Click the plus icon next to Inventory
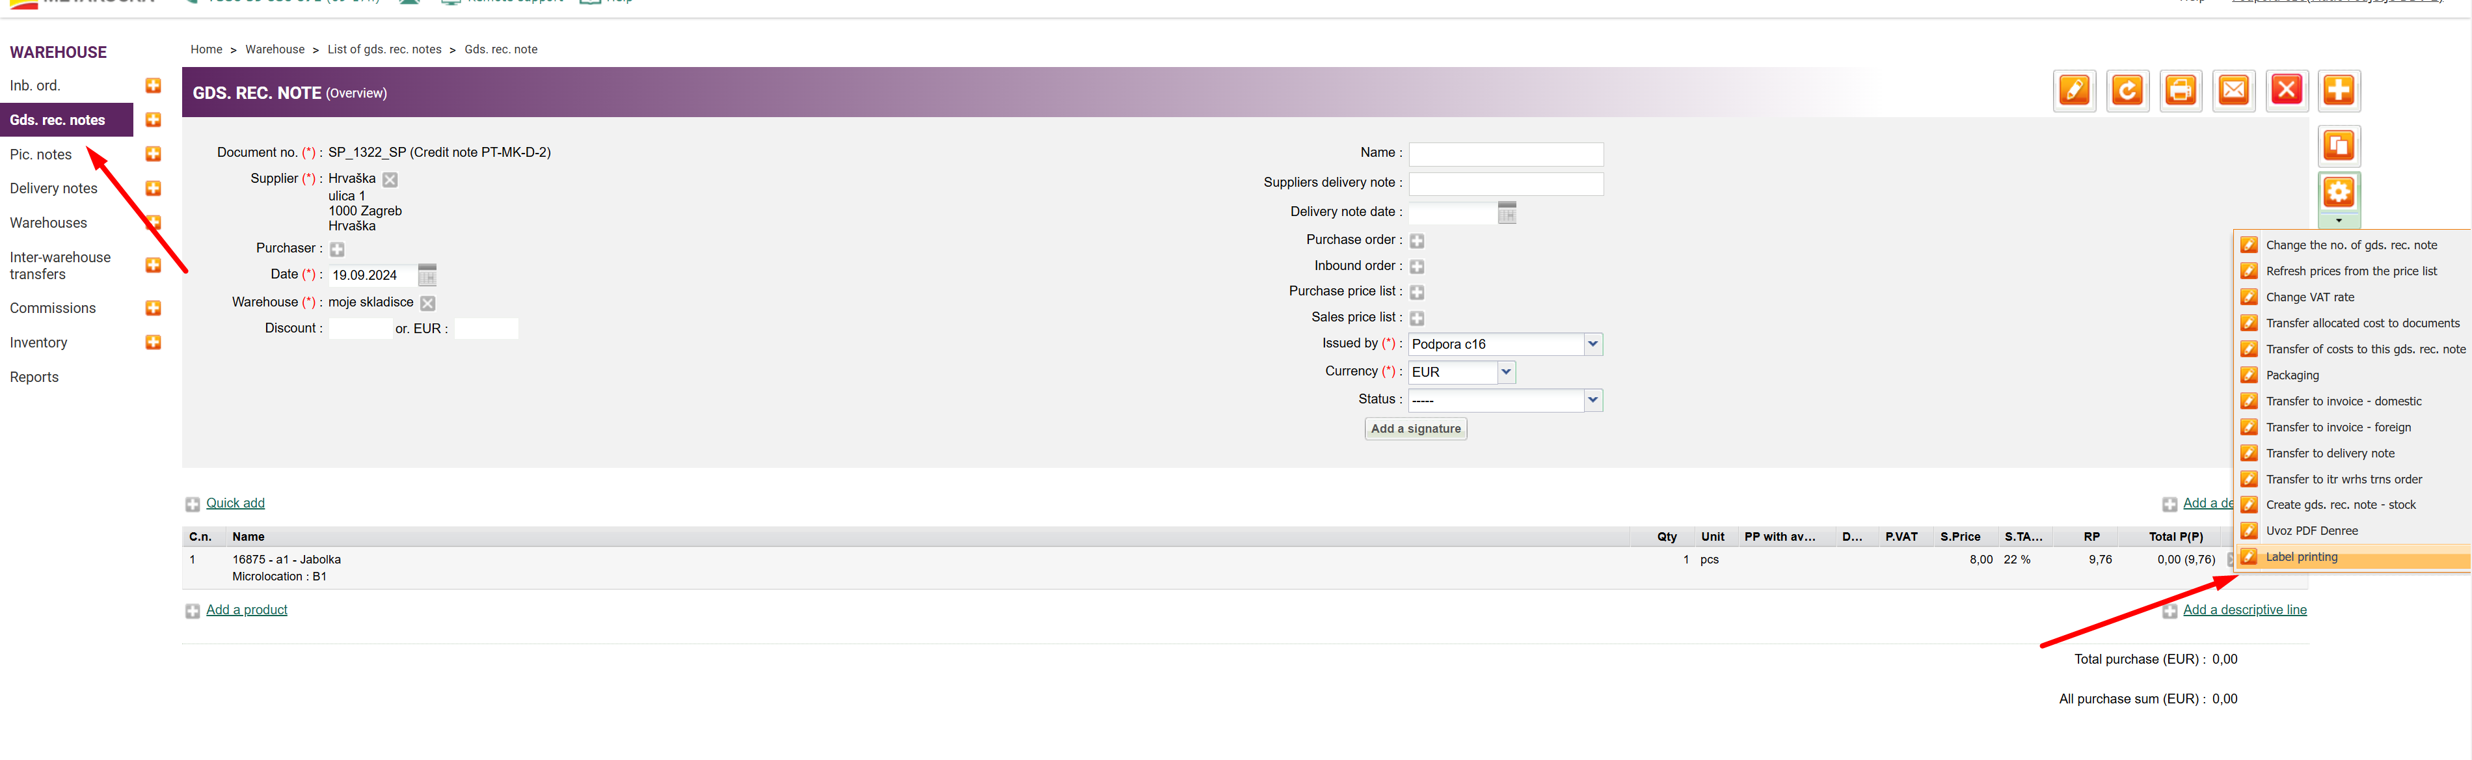The image size is (2472, 760). click(153, 342)
